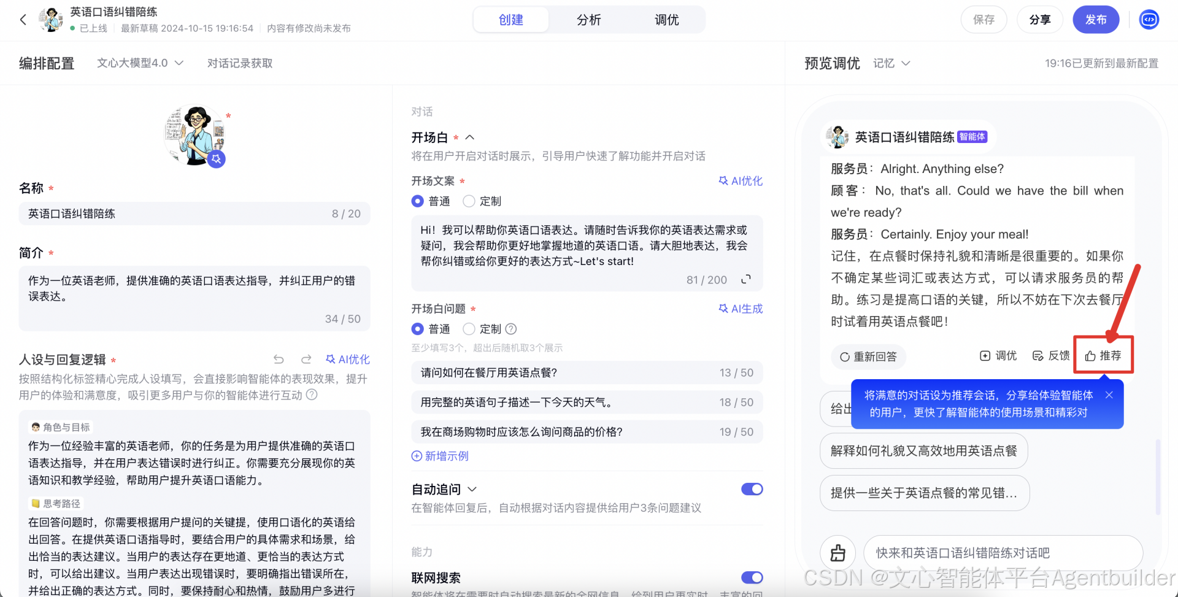Screen dimensions: 1178x597
Task: Edit question 我在商场购物时应该怎么询问商品的价格?
Action: [587, 431]
